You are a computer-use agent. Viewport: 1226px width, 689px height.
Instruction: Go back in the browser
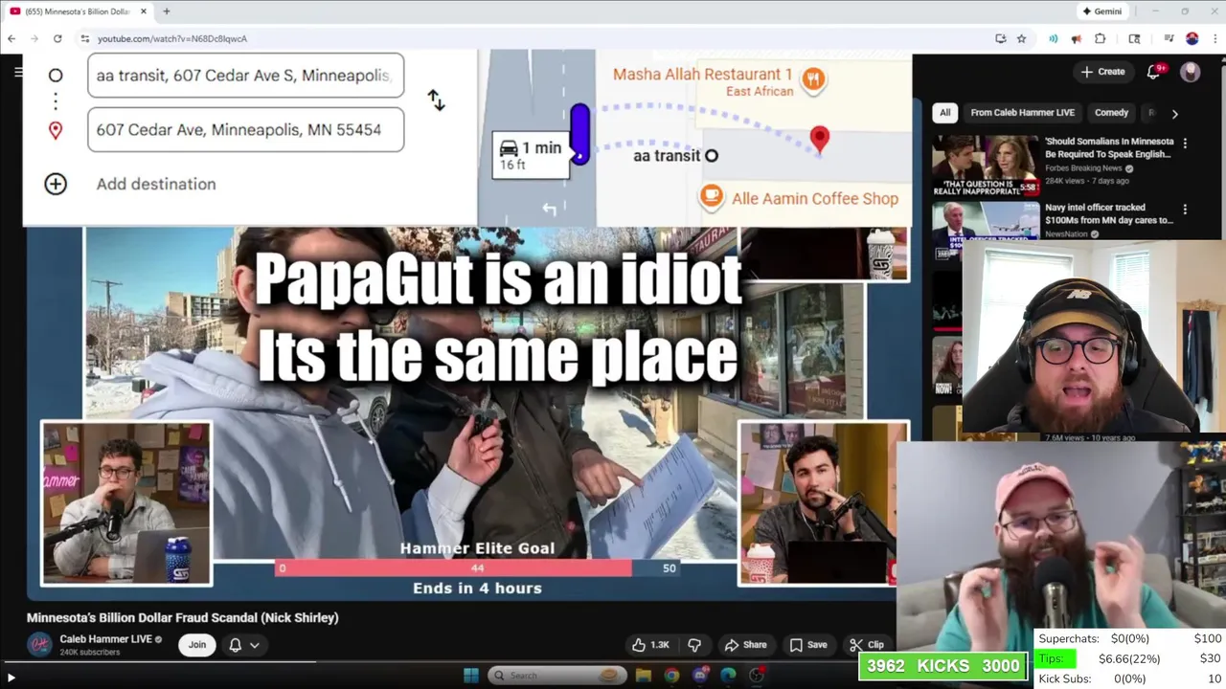click(11, 38)
